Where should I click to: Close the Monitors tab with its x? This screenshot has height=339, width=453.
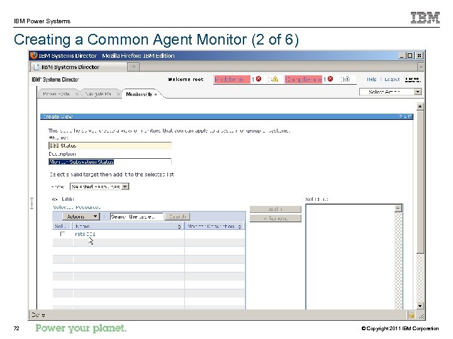coord(156,94)
